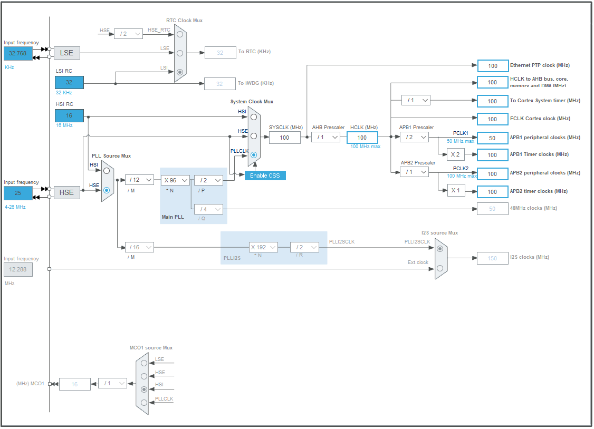Select PLLCLK as system clock source
This screenshot has height=429, width=594.
(254, 155)
